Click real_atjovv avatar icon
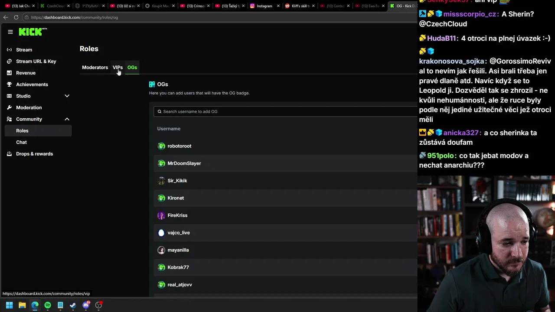Image resolution: width=555 pixels, height=312 pixels. coord(161,285)
